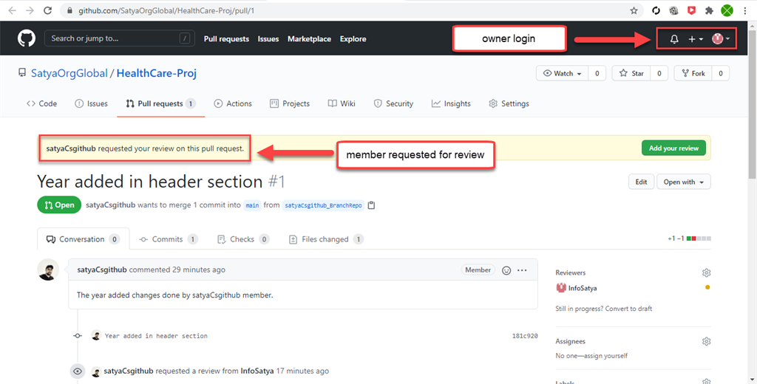The image size is (757, 384).
Task: Open SatyaOrgGlobal organization link
Action: [x=69, y=73]
